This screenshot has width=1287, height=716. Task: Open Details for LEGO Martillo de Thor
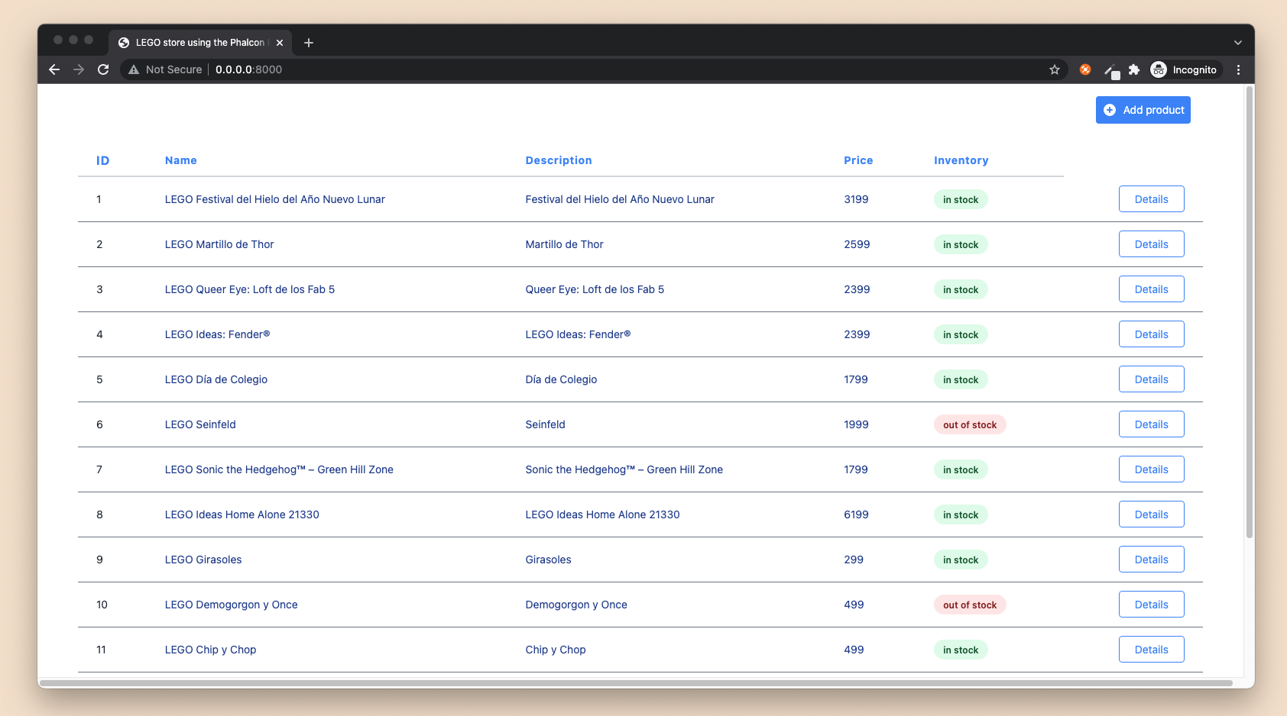[1152, 244]
